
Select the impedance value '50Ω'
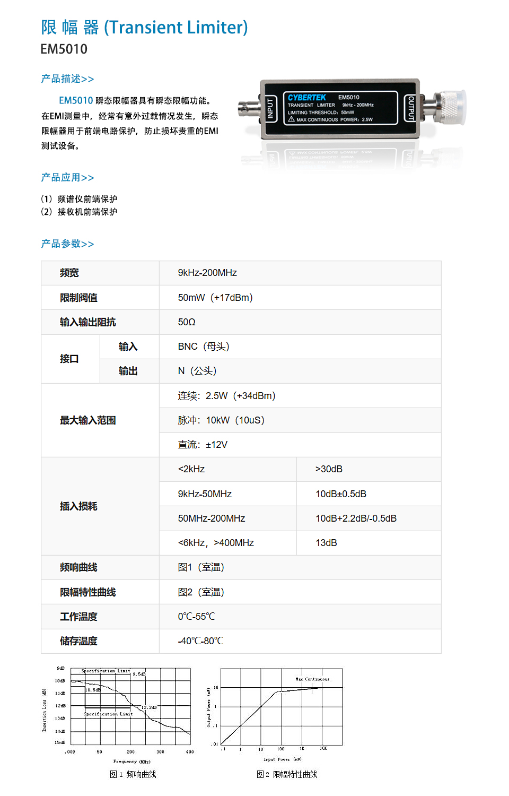187,322
